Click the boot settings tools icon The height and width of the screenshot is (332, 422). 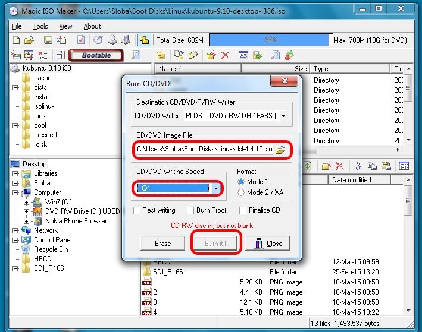pyautogui.click(x=29, y=55)
